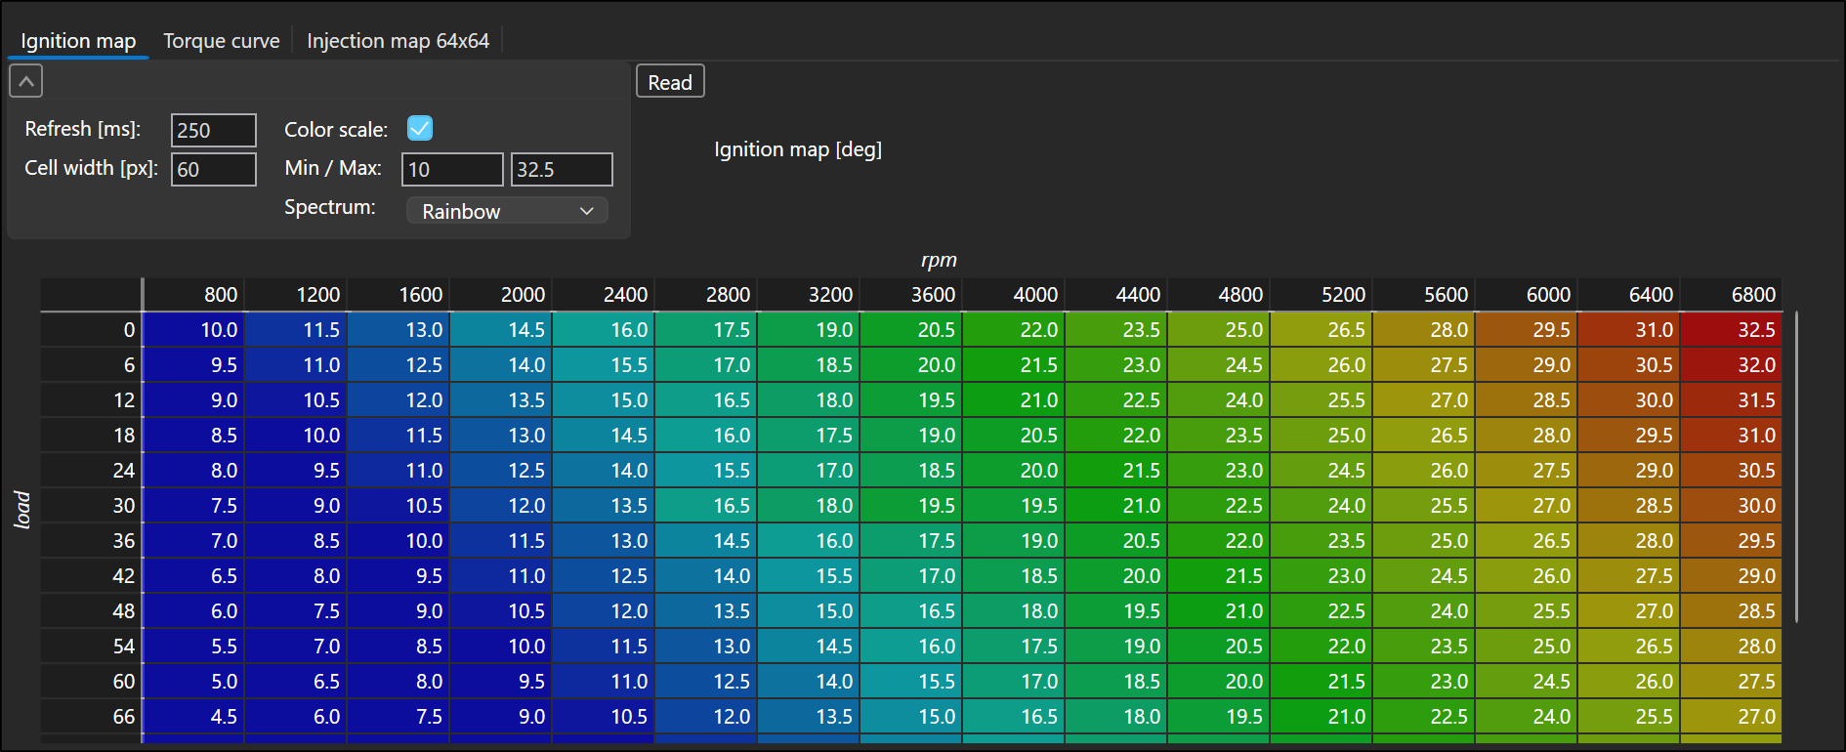Select the 6800 rpm column header

coord(1731,294)
